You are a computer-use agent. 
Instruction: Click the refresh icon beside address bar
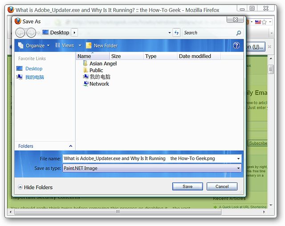[x=176, y=32]
